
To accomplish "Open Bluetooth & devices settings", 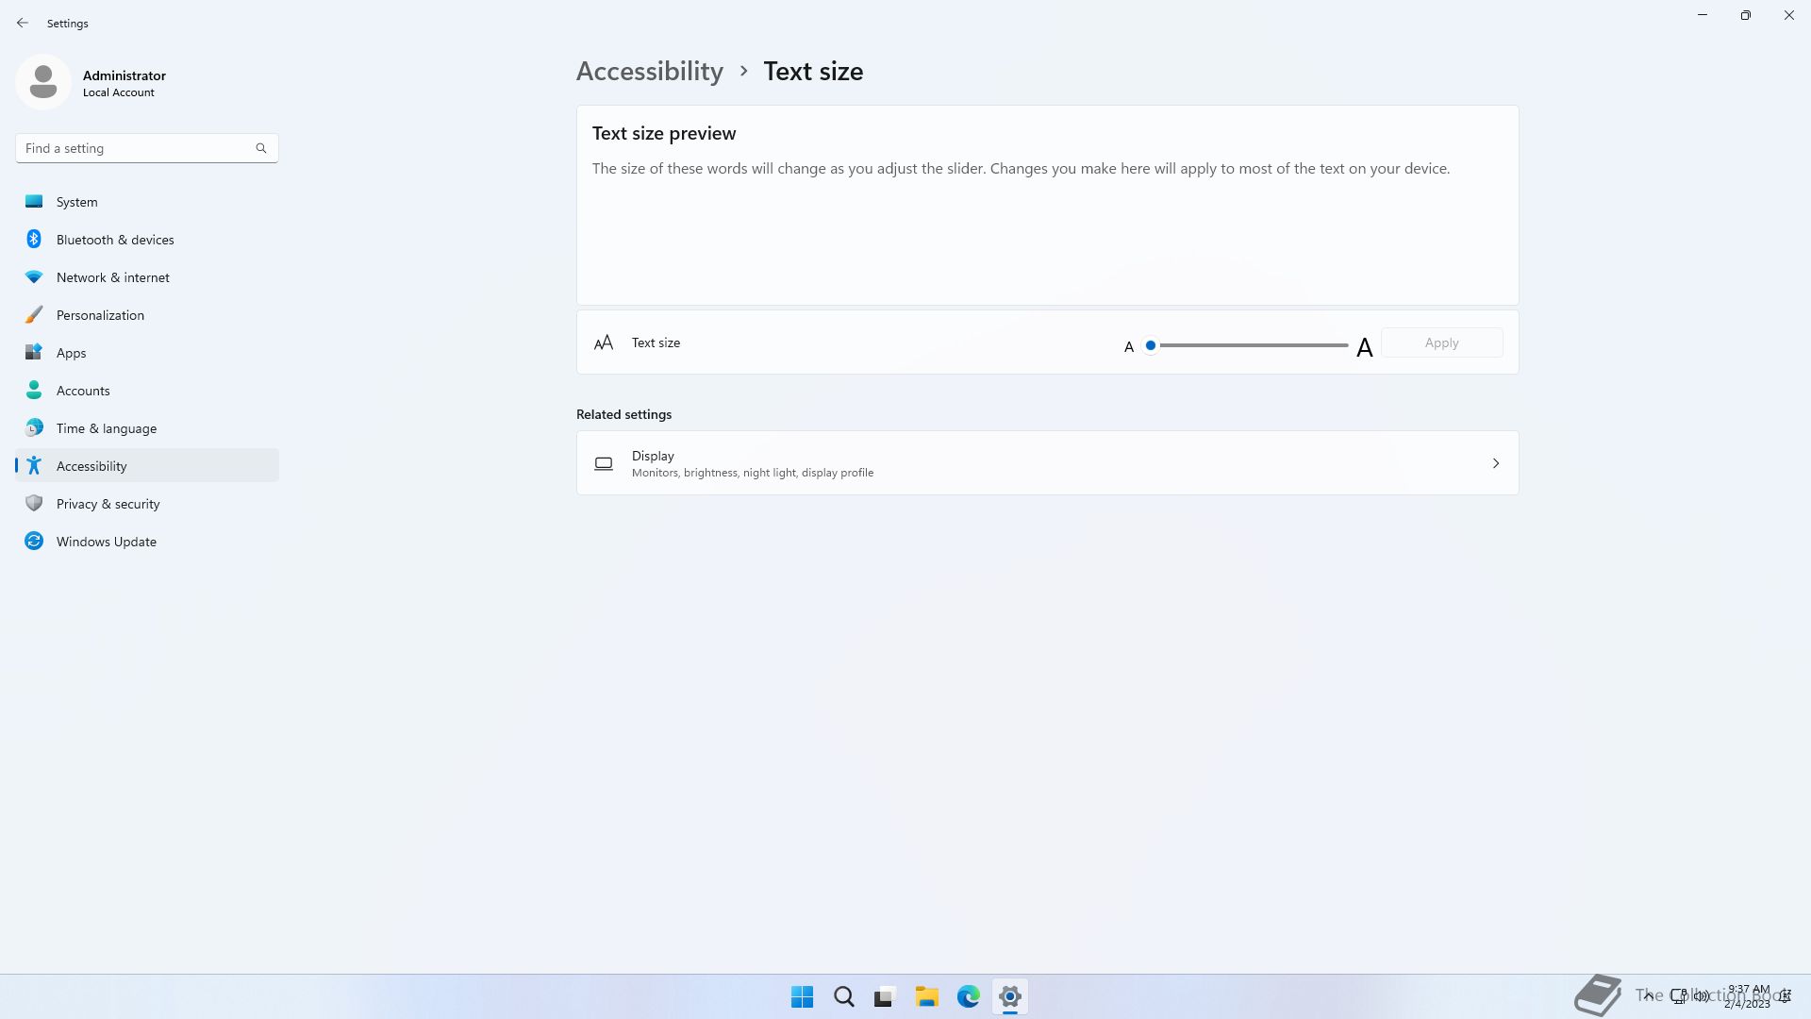I will click(114, 240).
